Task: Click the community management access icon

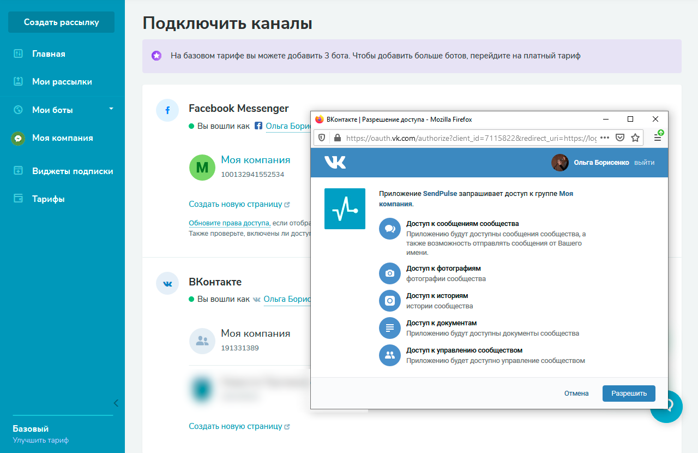Action: tap(390, 355)
